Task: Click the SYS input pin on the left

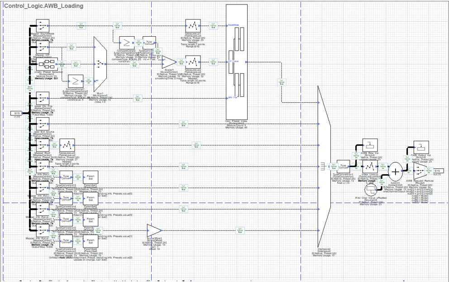Action: click(x=16, y=113)
